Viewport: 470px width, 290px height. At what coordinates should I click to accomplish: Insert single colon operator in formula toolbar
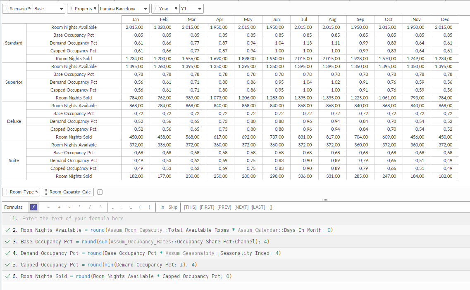point(122,207)
